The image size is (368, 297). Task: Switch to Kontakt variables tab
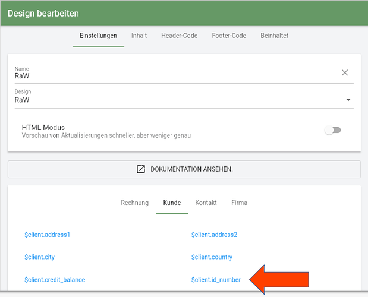coord(206,203)
